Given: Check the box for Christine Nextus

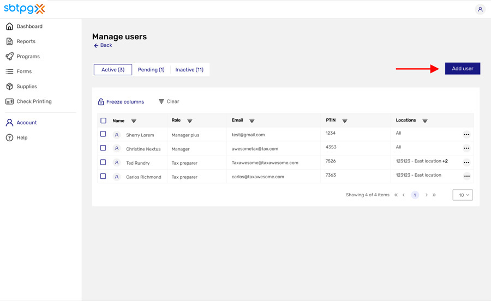Looking at the screenshot, I should click(x=103, y=148).
